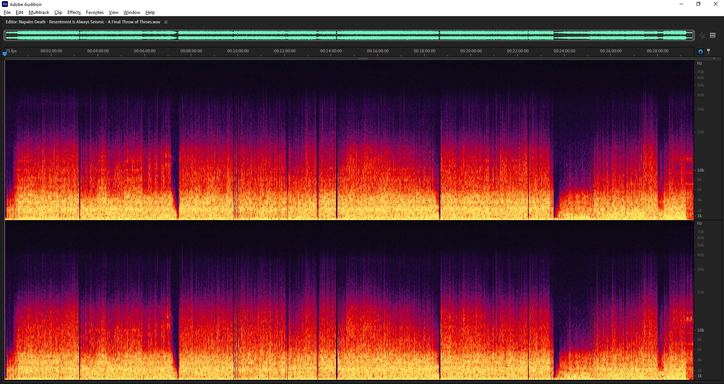Screen dimensions: 724x384
Task: Click the 75 fps time format label
Action: tap(11, 51)
